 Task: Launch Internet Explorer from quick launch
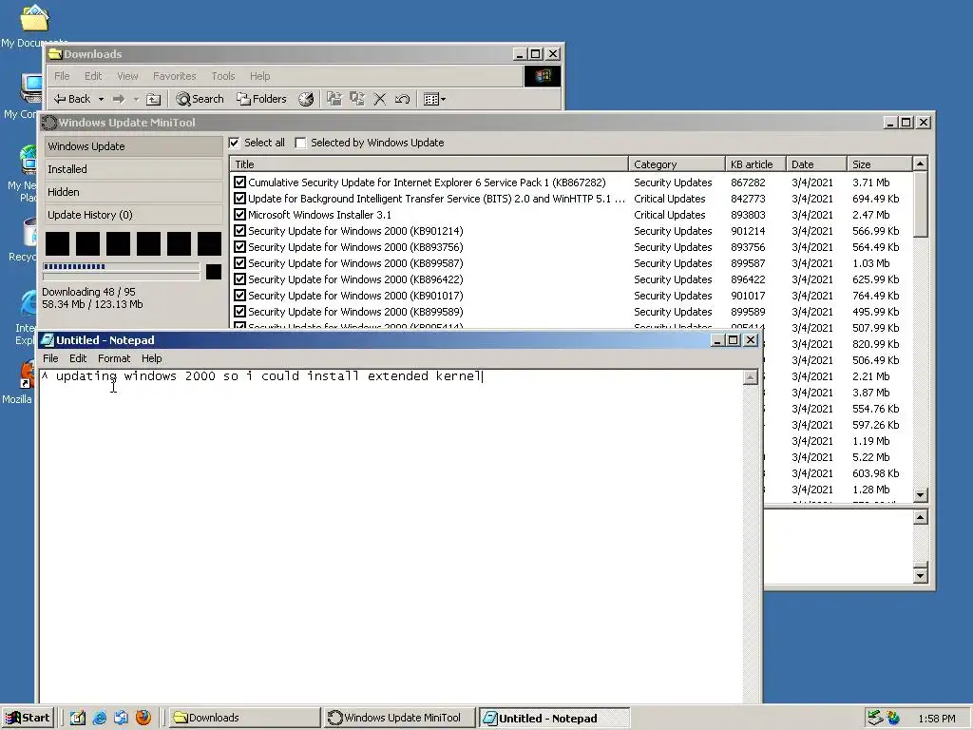pos(99,718)
